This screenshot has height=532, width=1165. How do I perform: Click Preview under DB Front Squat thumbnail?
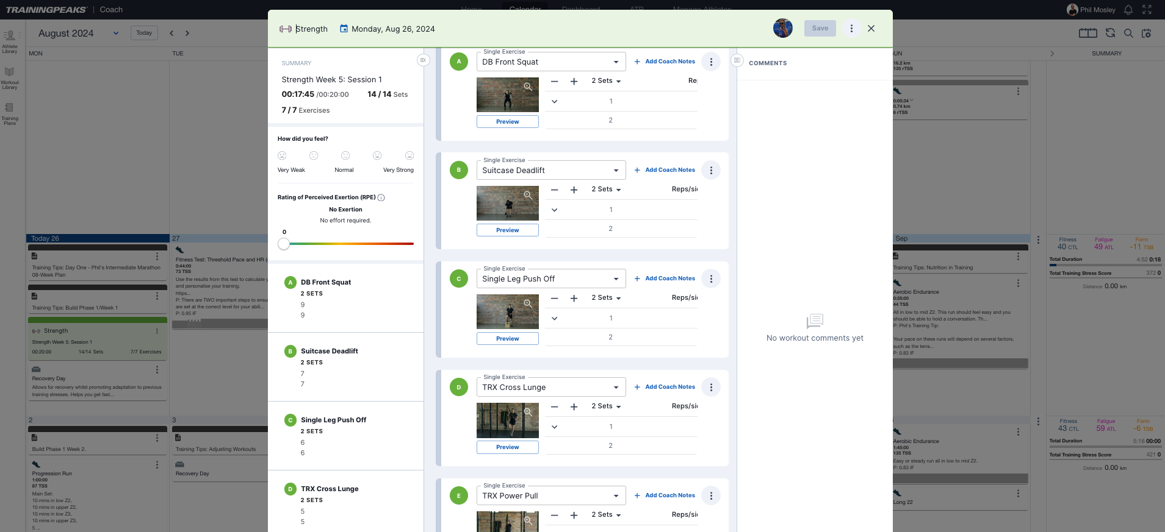(508, 122)
